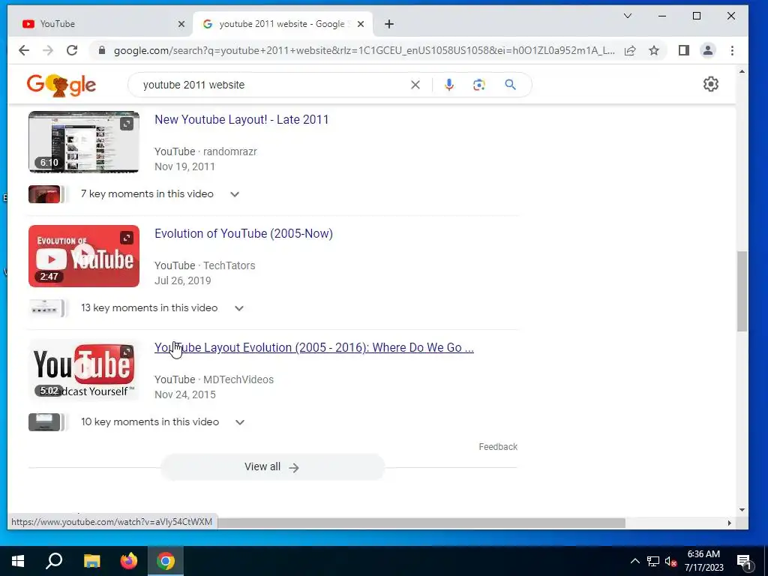Open YouTube Layout Evolution (2005 - 2016) link
This screenshot has height=576, width=768.
(x=314, y=348)
